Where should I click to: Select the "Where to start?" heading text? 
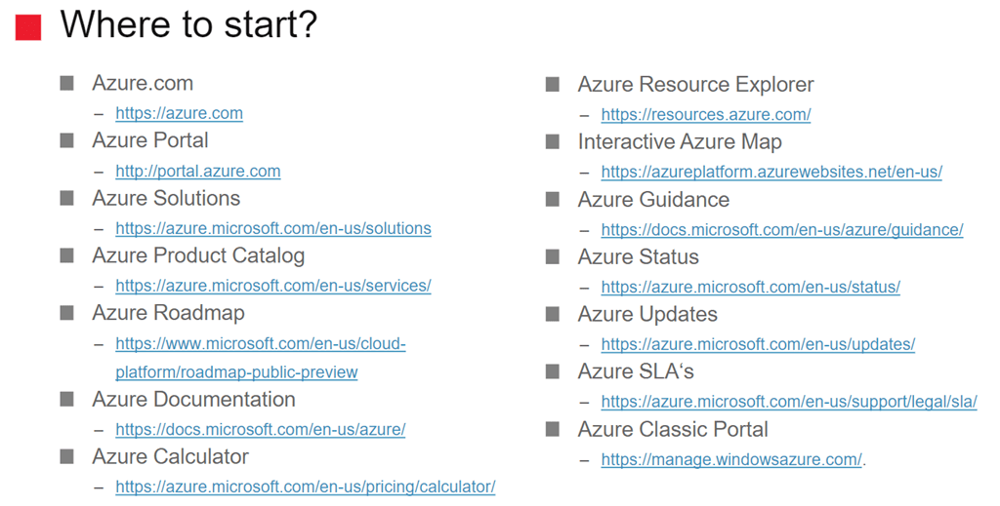pyautogui.click(x=188, y=25)
